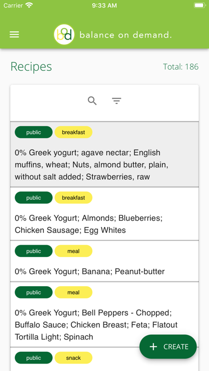Screen dimensions: 209x371
Task: Select meal tag on Banana Peanut-butter recipe
Action: coord(74,251)
